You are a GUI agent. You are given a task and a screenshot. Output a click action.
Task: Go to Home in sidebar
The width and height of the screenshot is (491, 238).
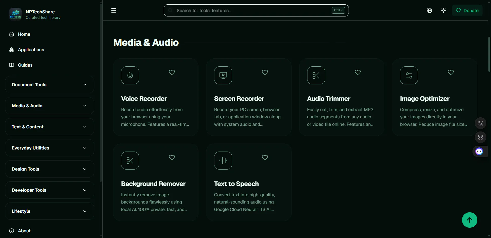tap(24, 34)
